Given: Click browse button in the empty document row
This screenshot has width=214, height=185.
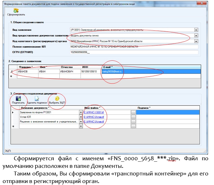Looking at the screenshot, I should tap(133, 126).
